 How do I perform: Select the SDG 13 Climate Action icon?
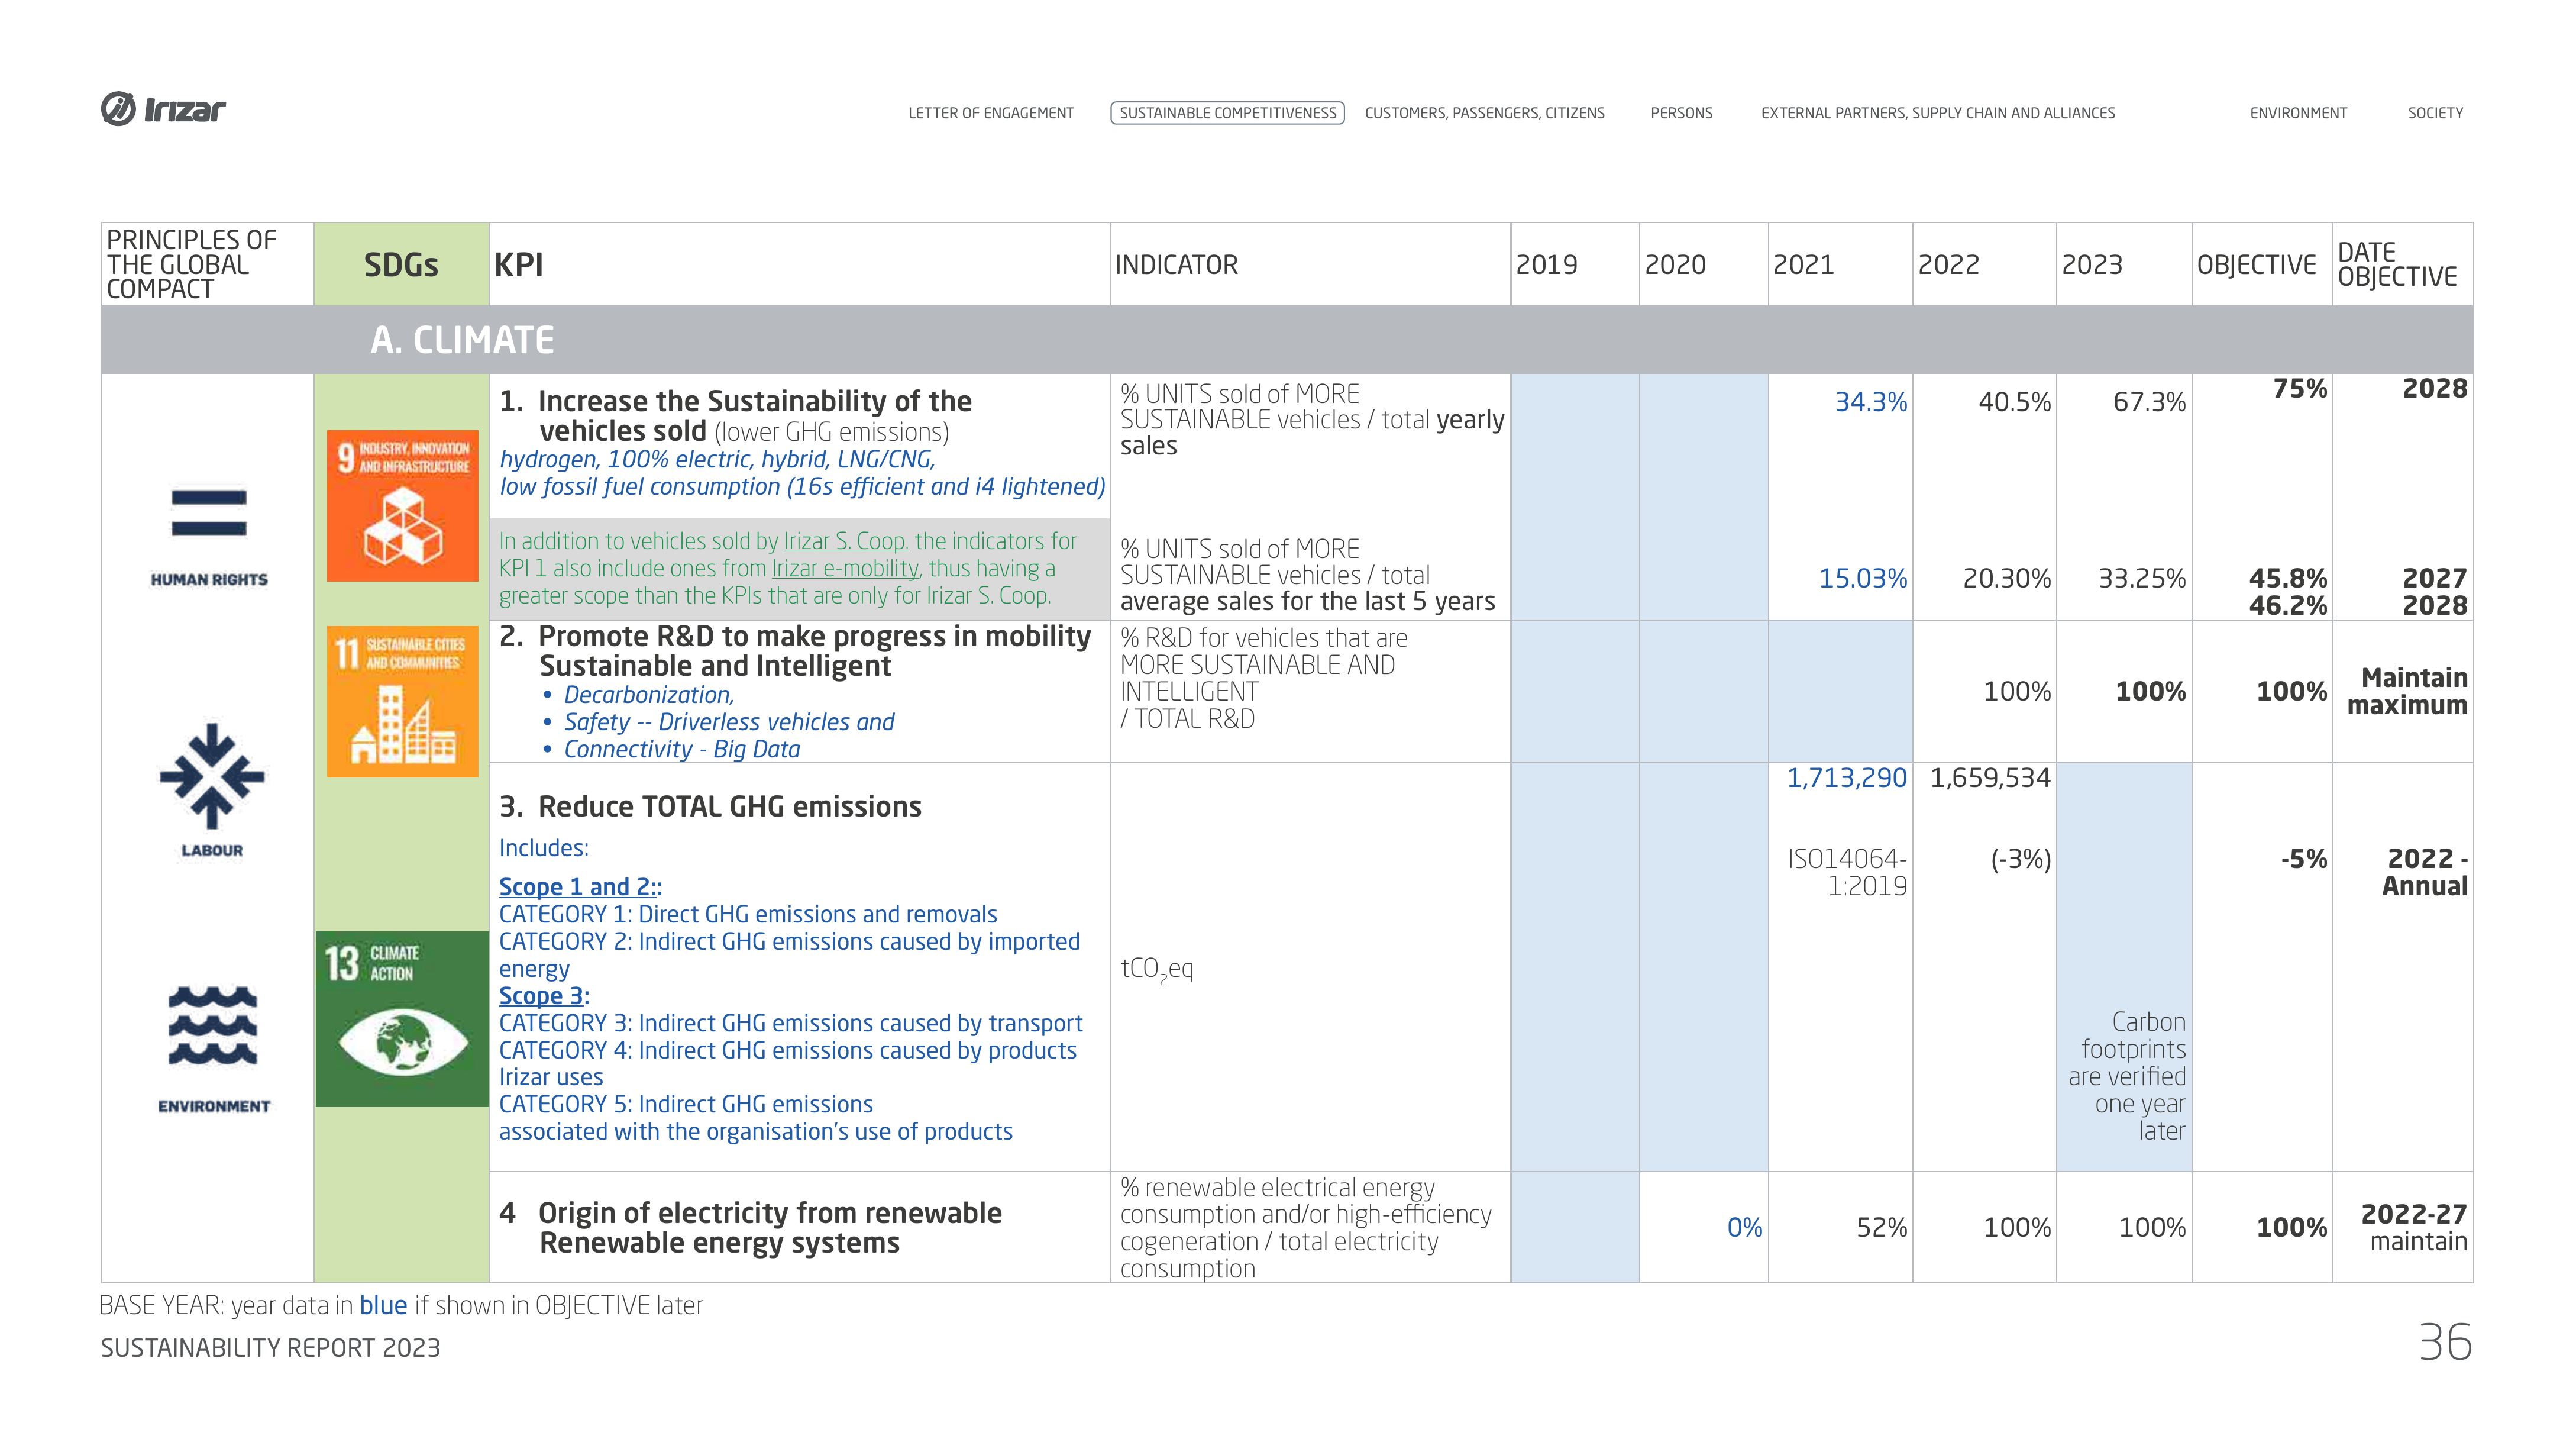[x=402, y=1019]
